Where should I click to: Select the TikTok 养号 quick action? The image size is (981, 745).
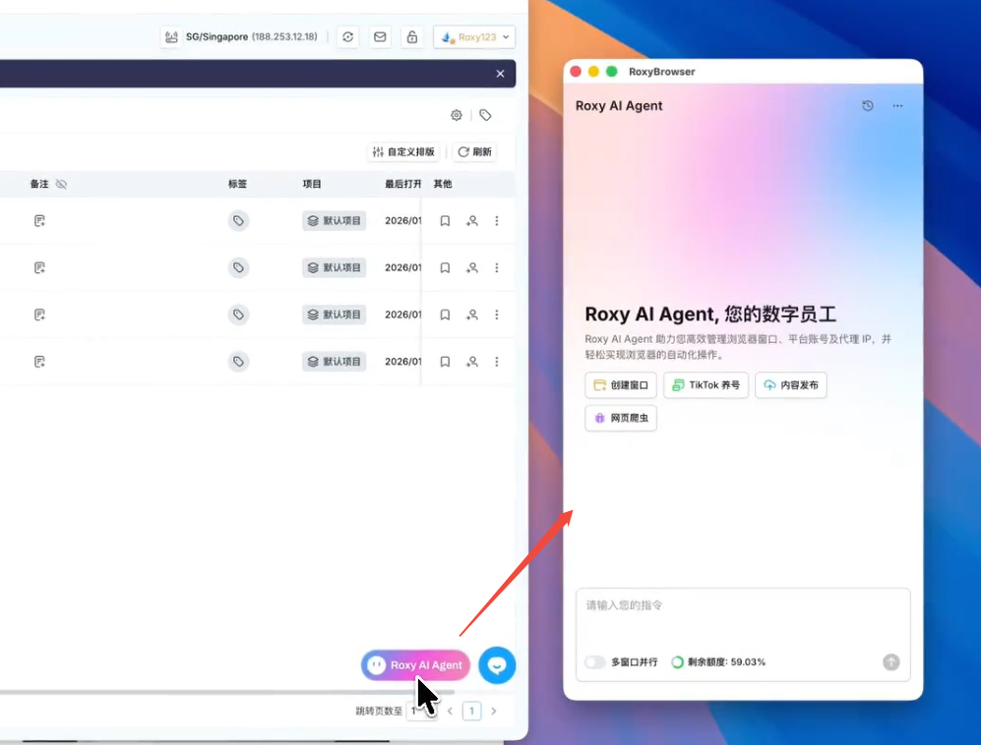(705, 385)
